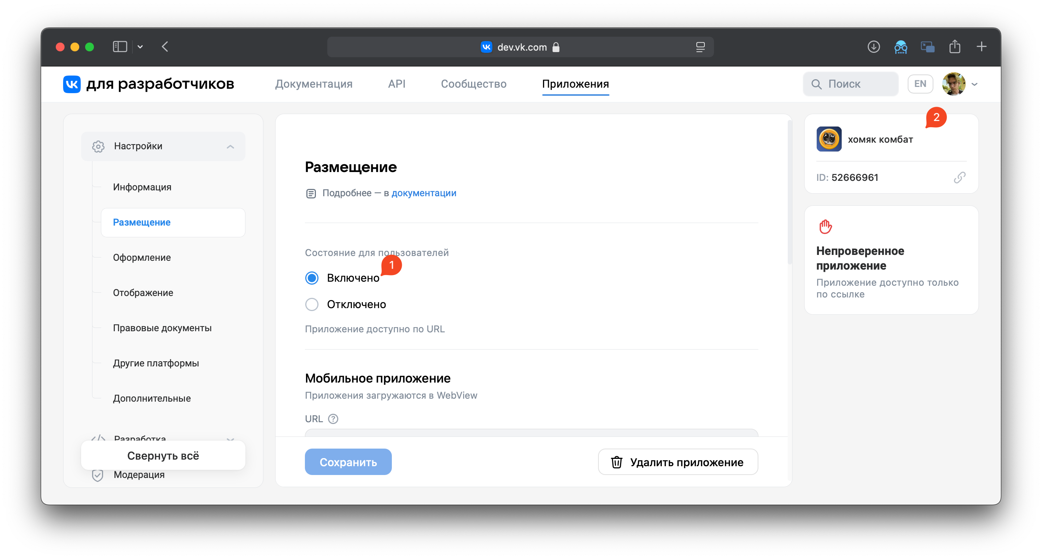Switch language with EN toggle

(920, 84)
